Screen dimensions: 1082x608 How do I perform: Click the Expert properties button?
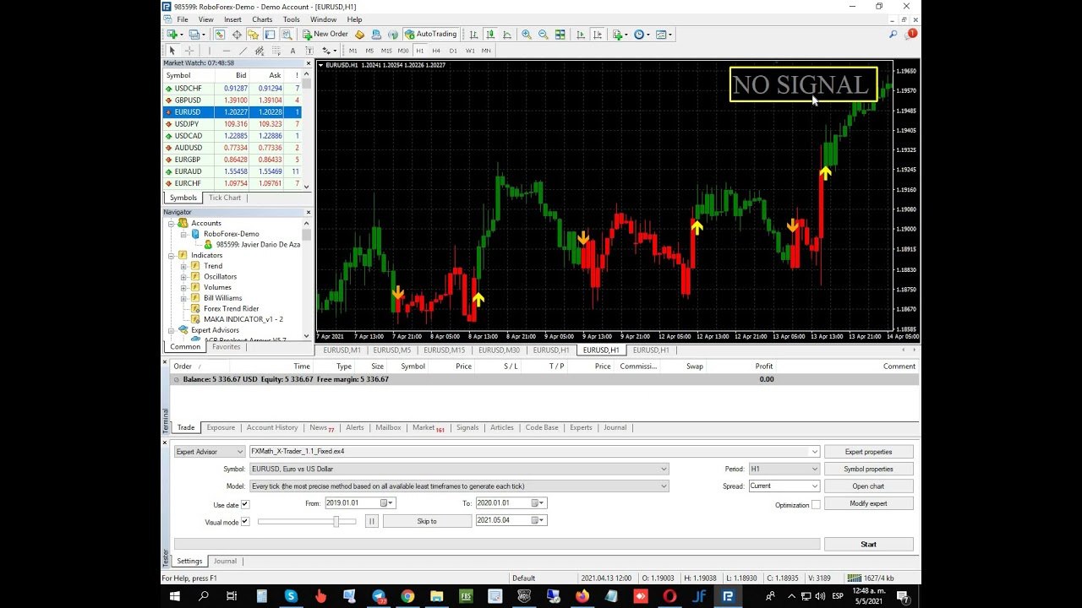pos(868,452)
